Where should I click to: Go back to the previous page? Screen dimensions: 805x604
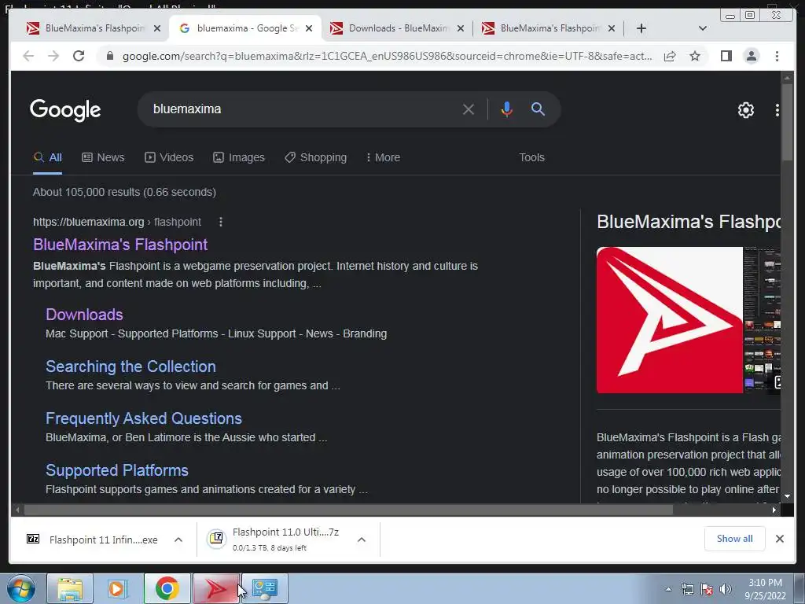coord(28,56)
